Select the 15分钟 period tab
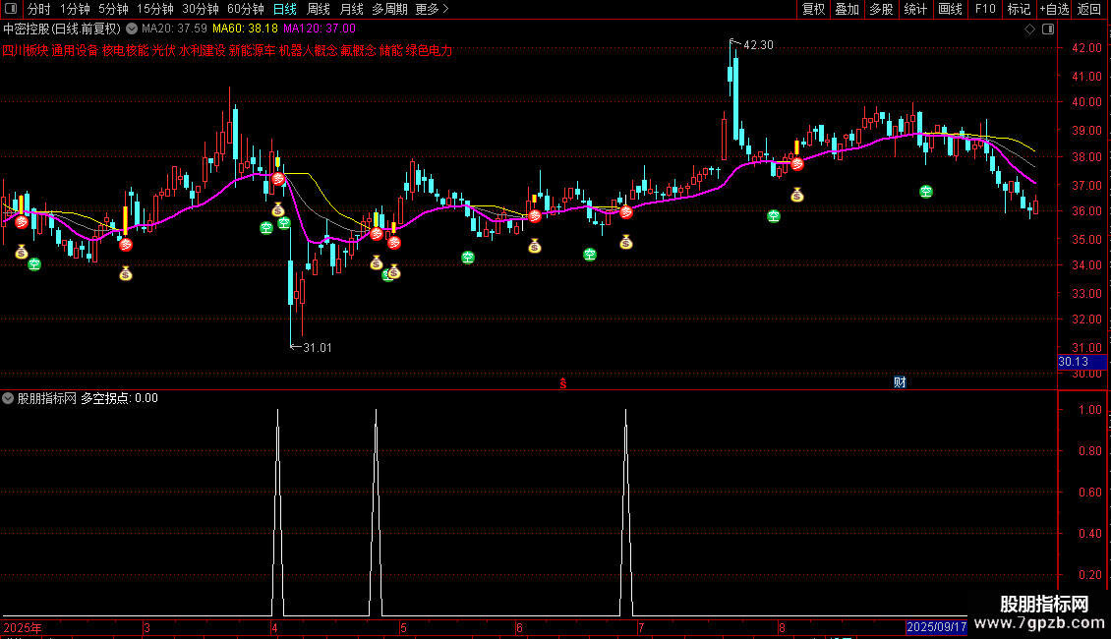The image size is (1111, 639). coord(155,9)
